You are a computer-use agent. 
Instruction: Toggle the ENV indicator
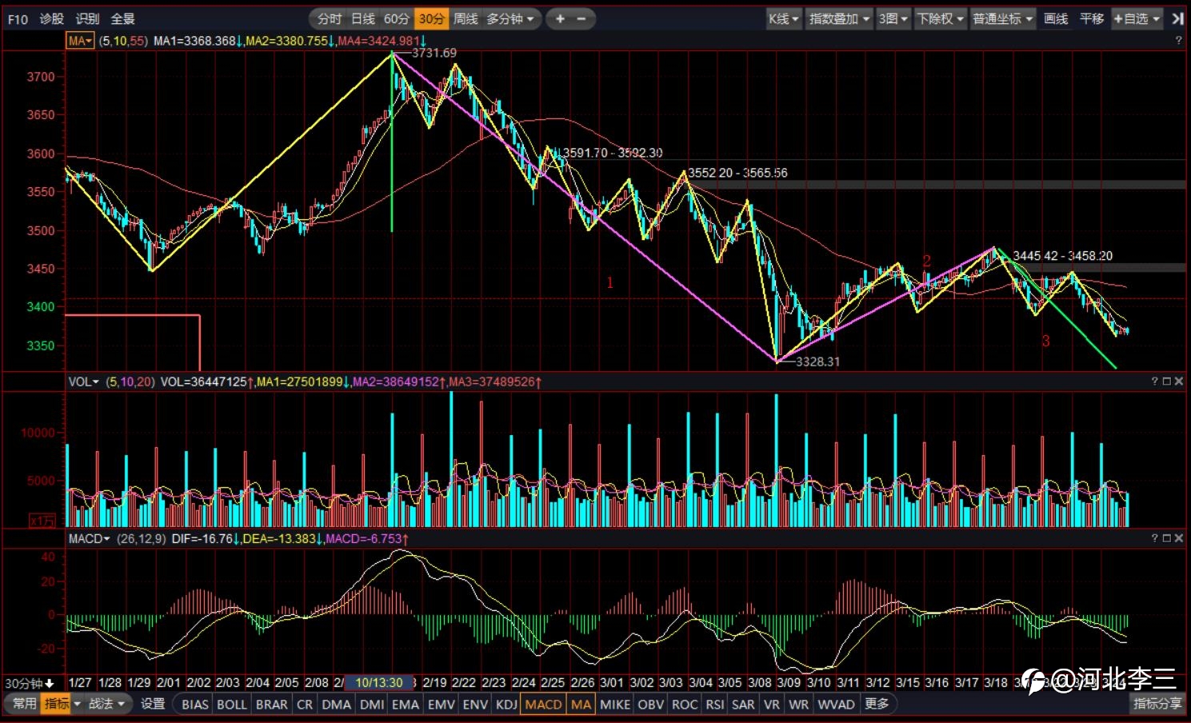[475, 704]
